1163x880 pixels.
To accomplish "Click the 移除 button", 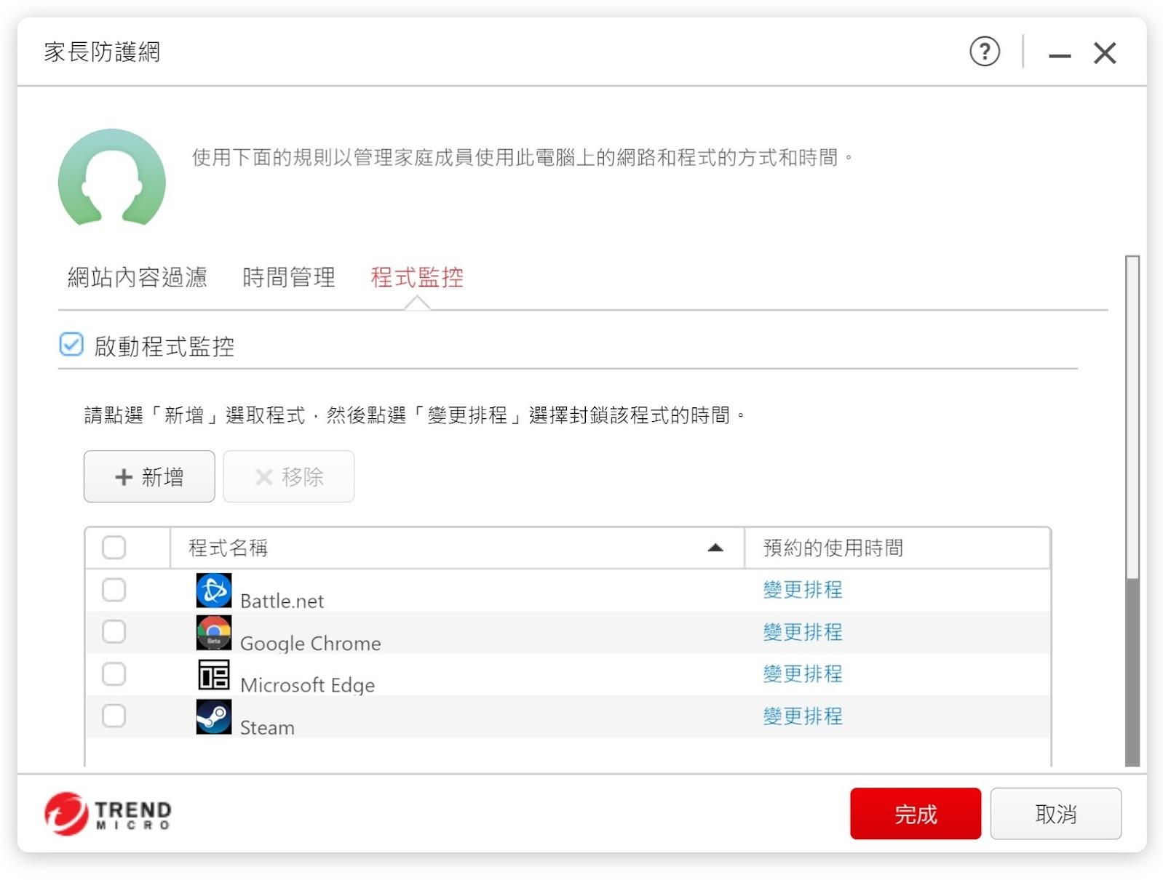I will point(289,476).
